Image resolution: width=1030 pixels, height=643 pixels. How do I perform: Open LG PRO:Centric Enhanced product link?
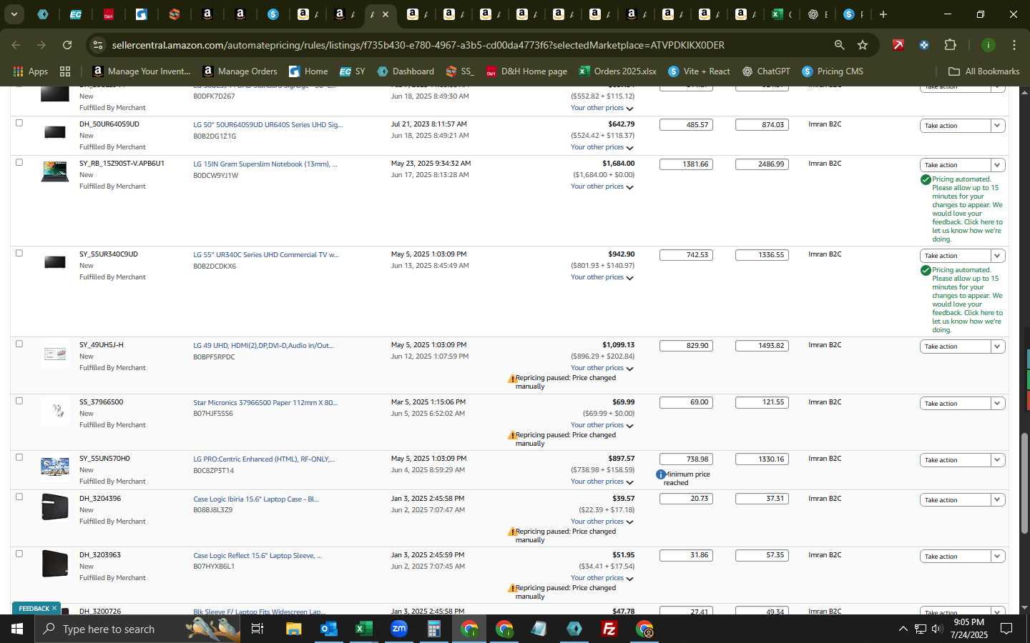pyautogui.click(x=264, y=459)
